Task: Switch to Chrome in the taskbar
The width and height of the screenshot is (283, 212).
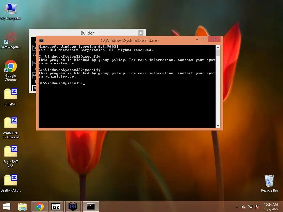Action: (40, 206)
